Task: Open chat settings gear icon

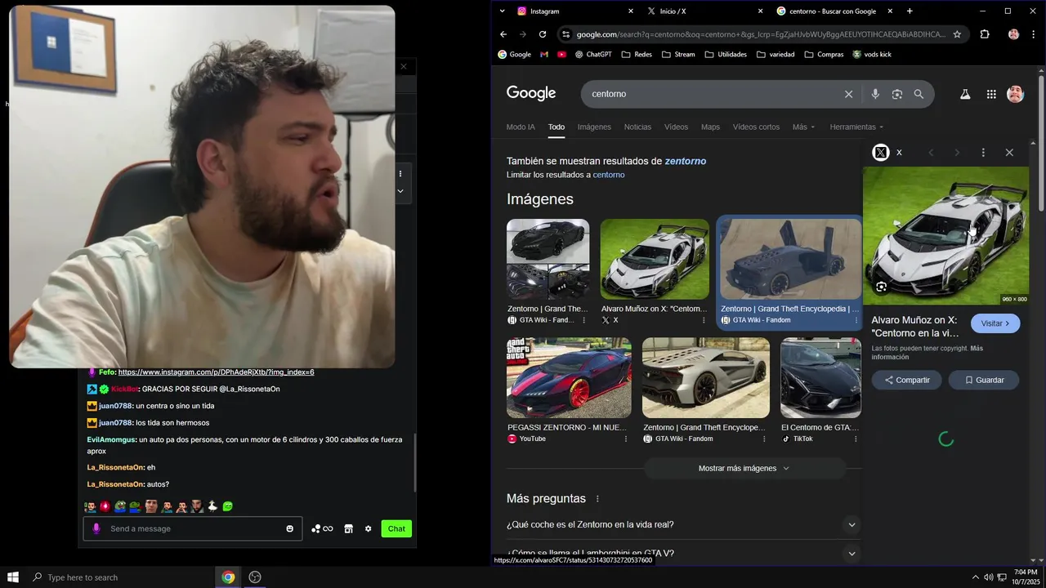Action: click(368, 528)
